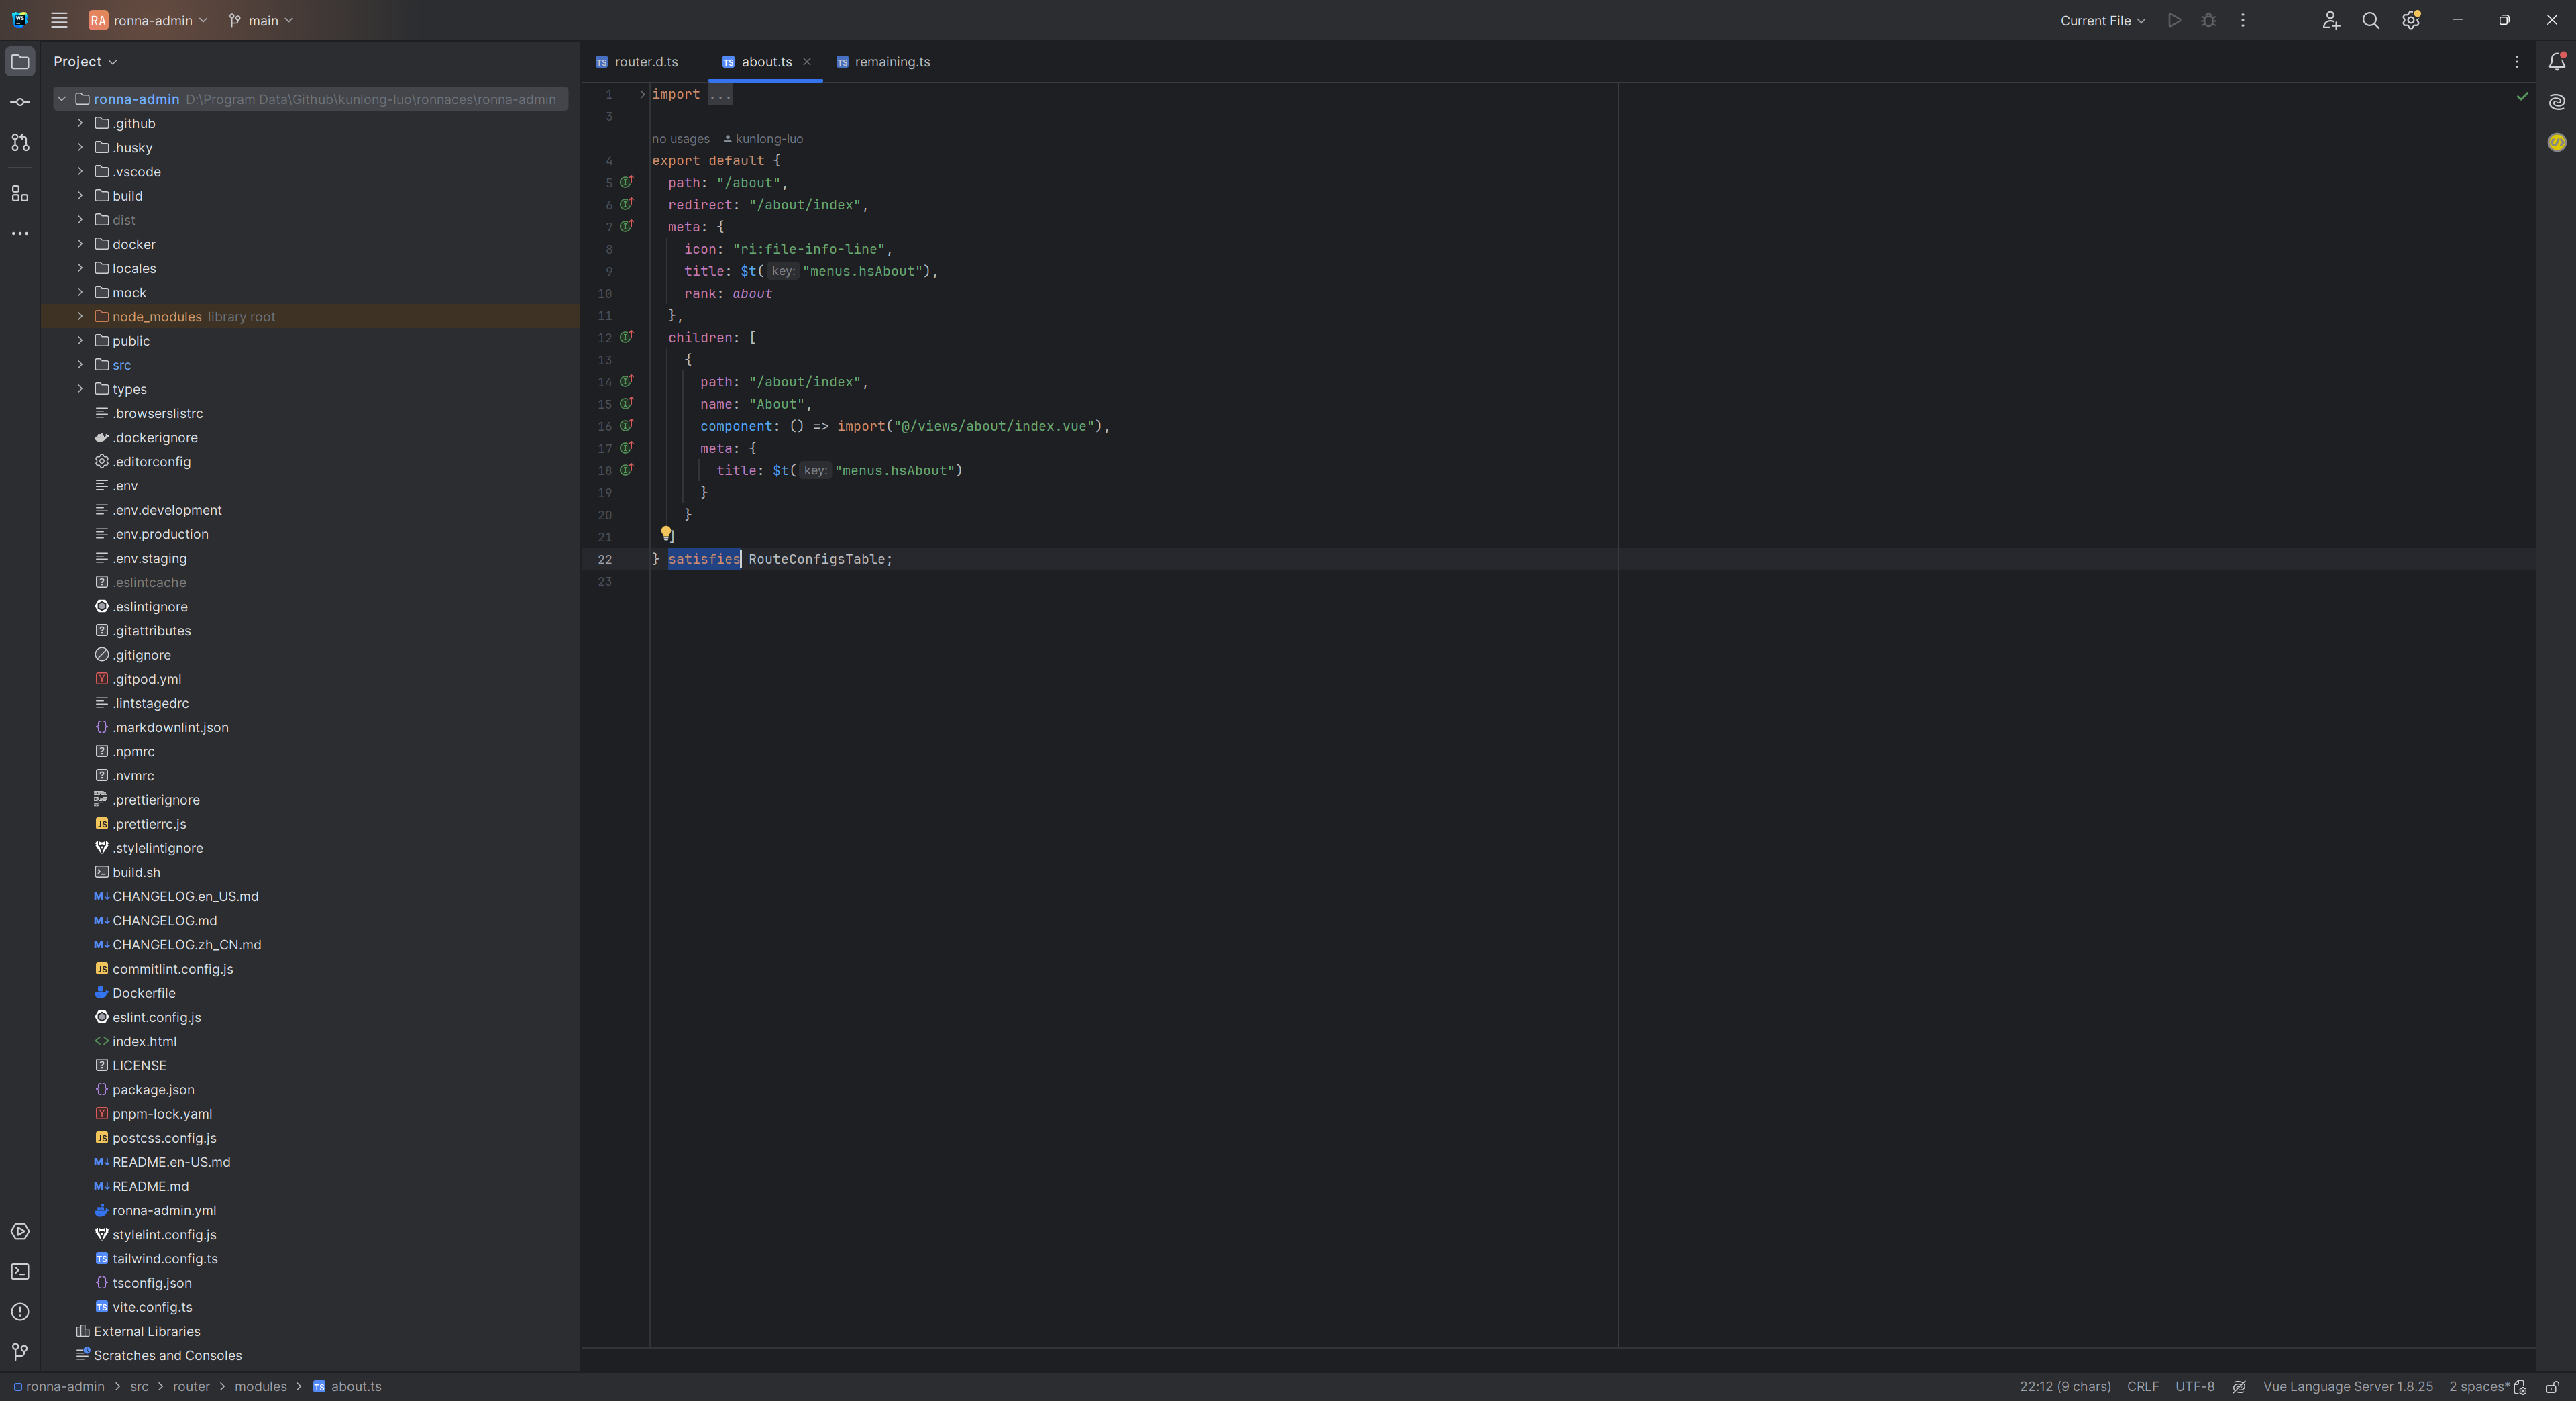This screenshot has height=1401, width=2576.
Task: Click the gutter icon on line 12
Action: [627, 337]
